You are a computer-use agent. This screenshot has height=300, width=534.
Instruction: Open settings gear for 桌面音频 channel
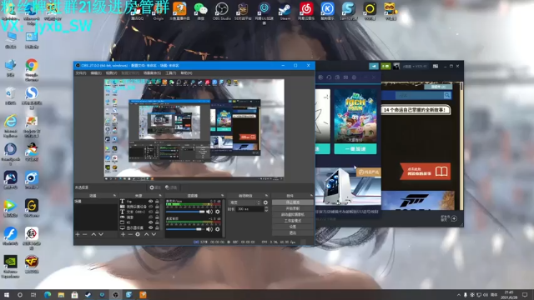click(x=218, y=229)
